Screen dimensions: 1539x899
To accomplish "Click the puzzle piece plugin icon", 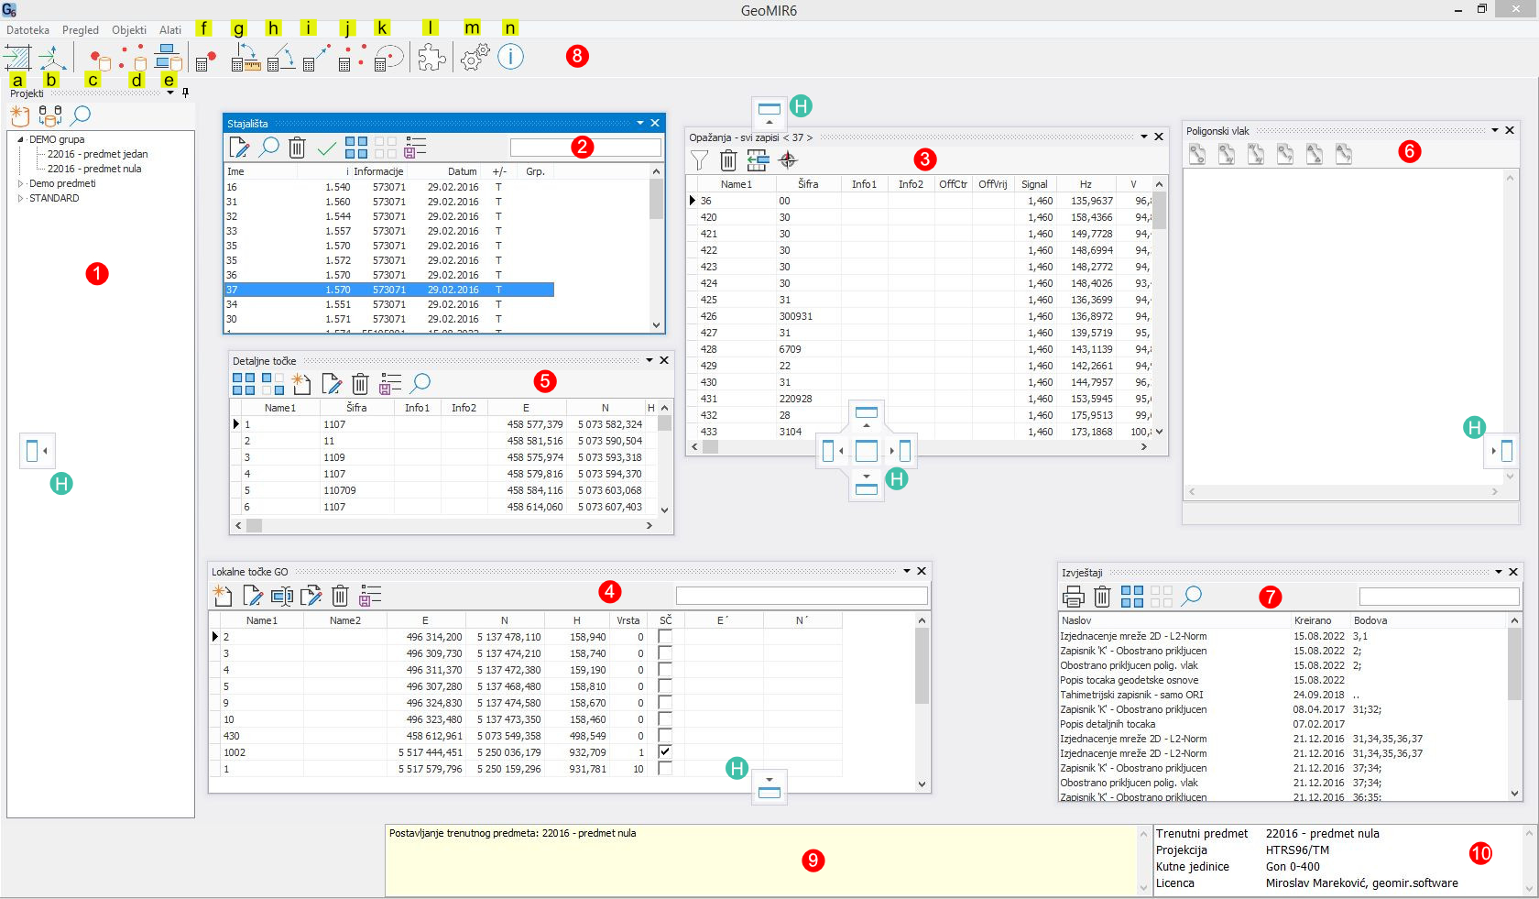I will (431, 58).
